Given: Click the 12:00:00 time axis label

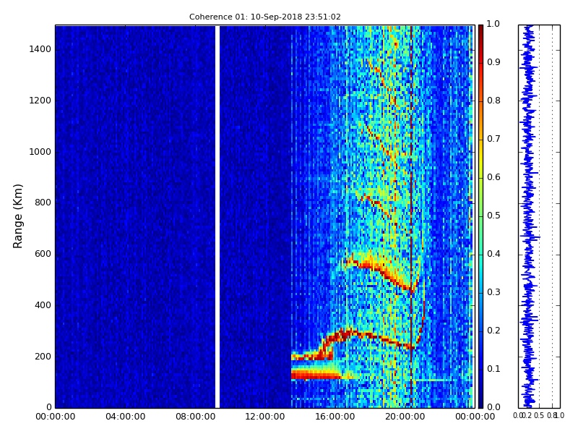Looking at the screenshot, I should (x=265, y=417).
